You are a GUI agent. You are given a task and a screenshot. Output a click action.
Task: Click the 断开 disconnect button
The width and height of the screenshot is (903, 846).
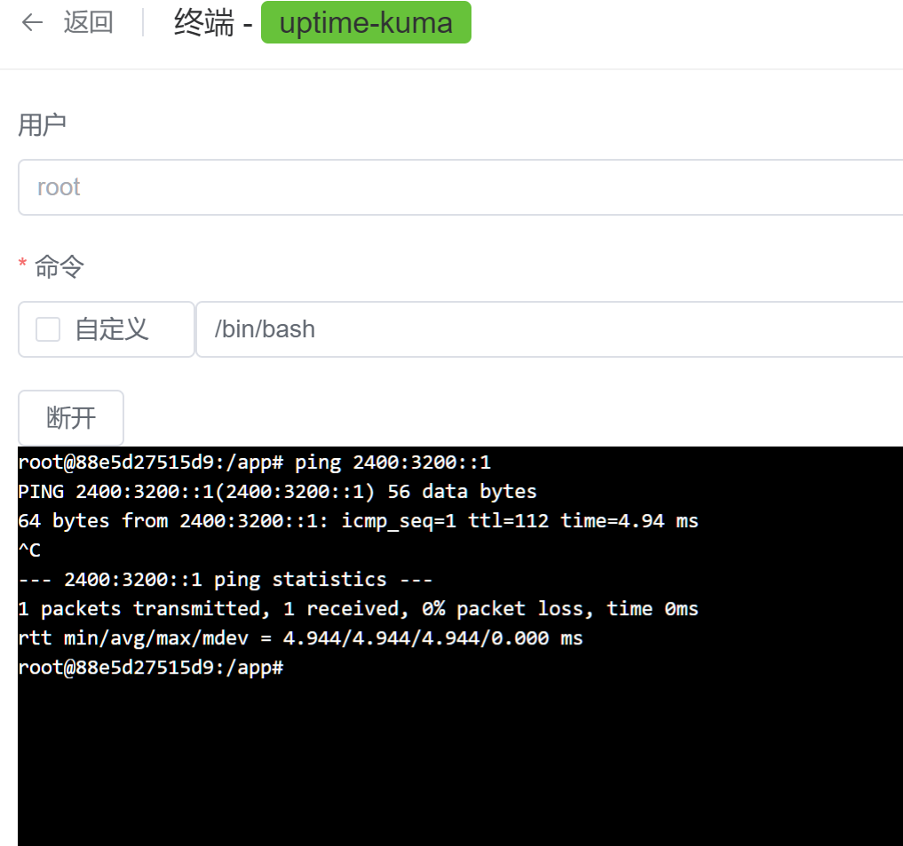71,417
